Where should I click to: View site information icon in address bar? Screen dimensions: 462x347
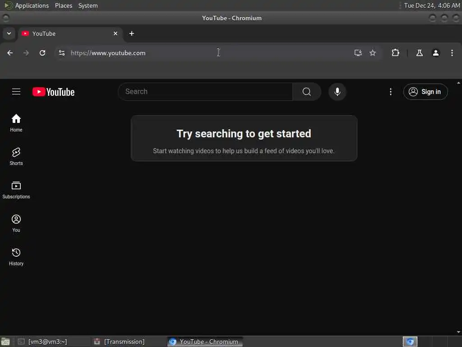[x=61, y=53]
